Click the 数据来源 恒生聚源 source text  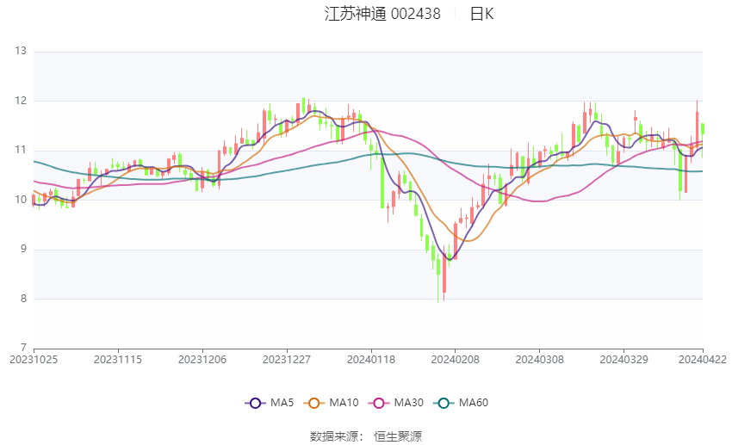(366, 436)
